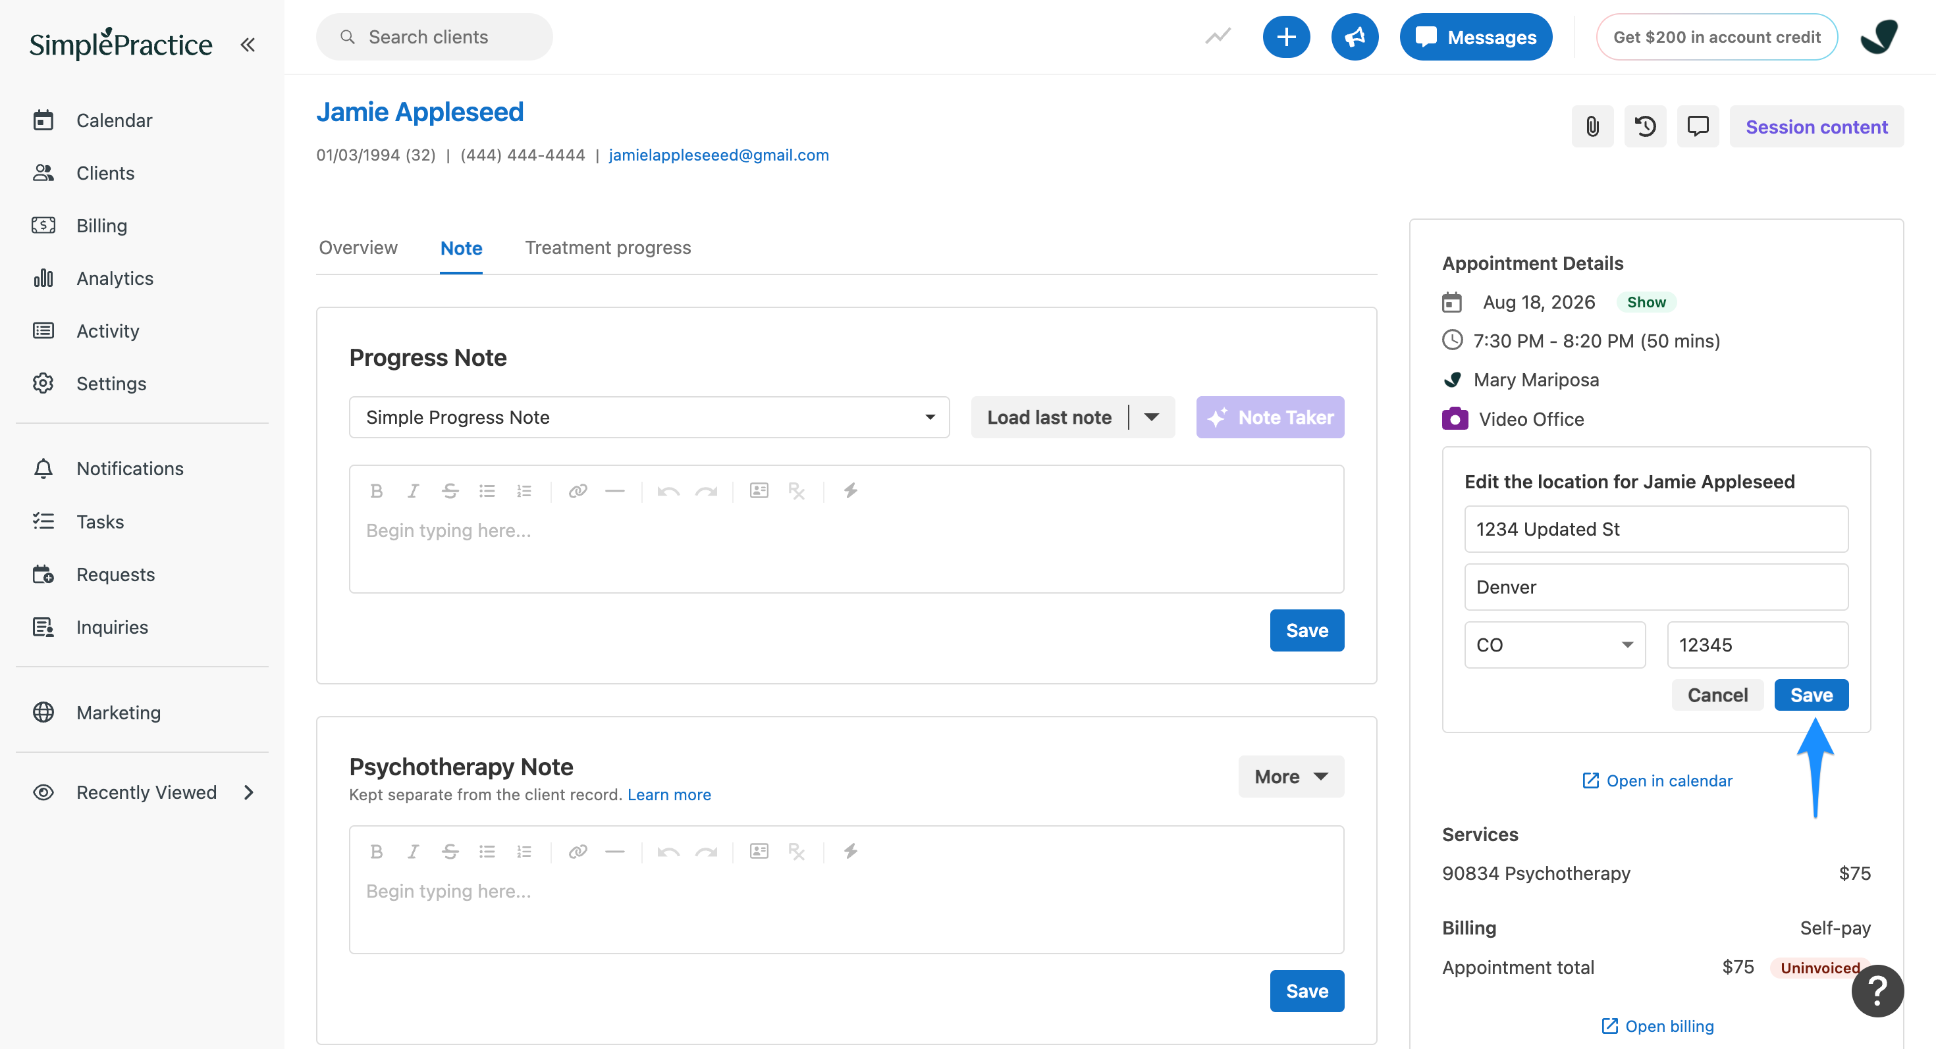This screenshot has width=1936, height=1049.
Task: Open the Billing section
Action: tap(101, 225)
